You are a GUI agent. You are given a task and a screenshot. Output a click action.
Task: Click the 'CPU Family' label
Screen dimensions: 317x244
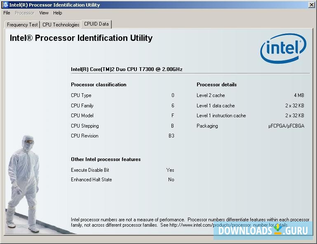(82, 106)
